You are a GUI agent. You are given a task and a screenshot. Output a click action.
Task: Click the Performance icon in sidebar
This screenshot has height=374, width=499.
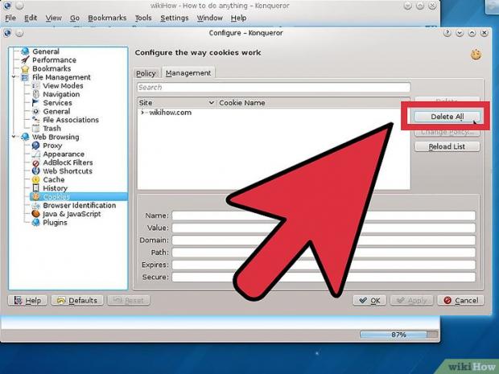point(26,60)
